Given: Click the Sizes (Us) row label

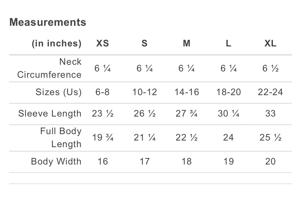Looking at the screenshot, I should pyautogui.click(x=58, y=92).
